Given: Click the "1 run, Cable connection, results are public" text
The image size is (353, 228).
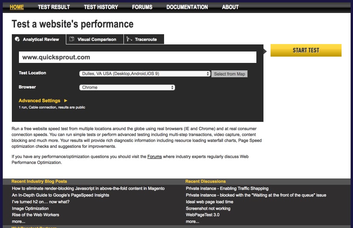Looking at the screenshot, I should click(x=52, y=107).
